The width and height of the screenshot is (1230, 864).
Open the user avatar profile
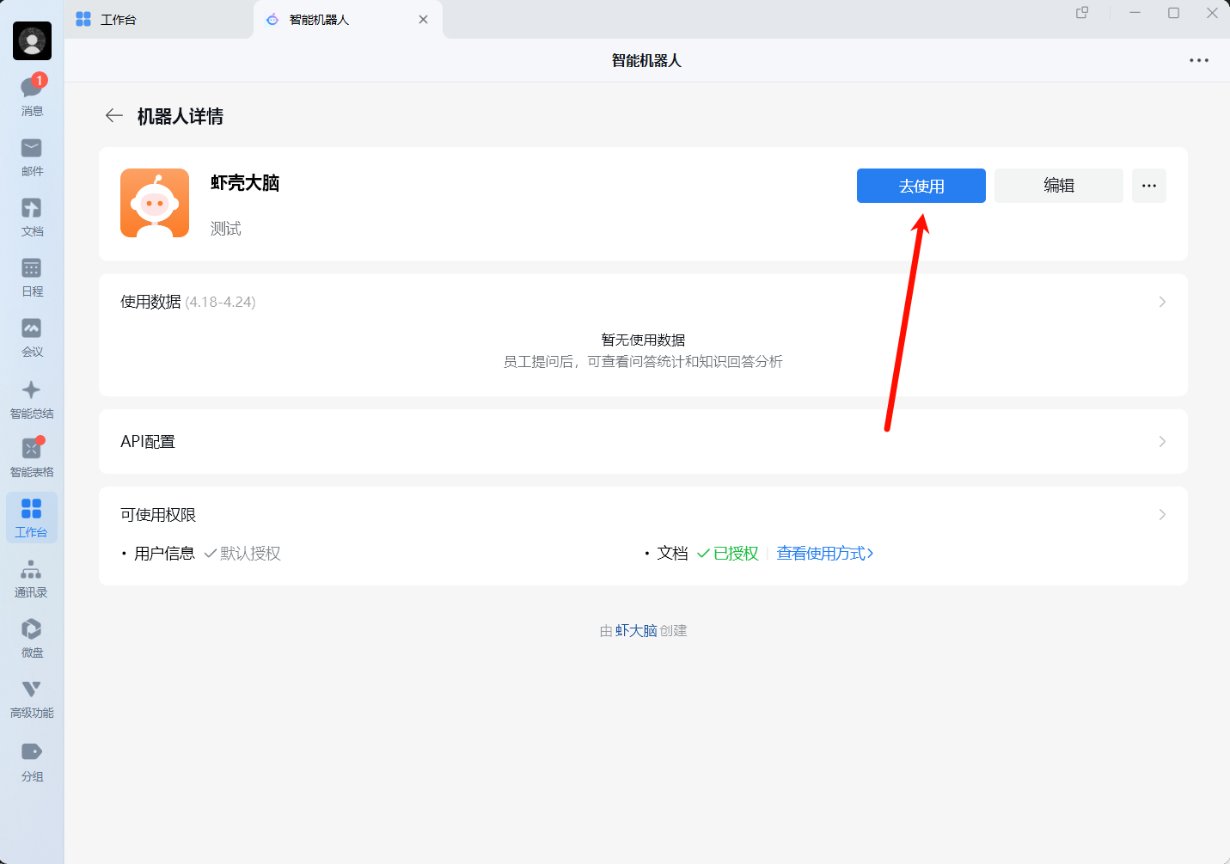(x=32, y=40)
